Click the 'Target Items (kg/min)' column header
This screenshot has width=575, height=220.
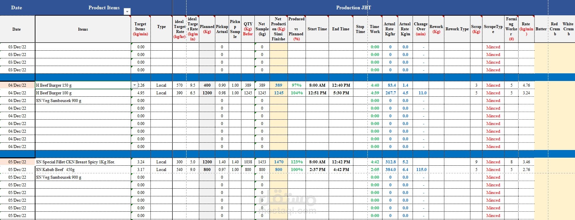coord(140,29)
